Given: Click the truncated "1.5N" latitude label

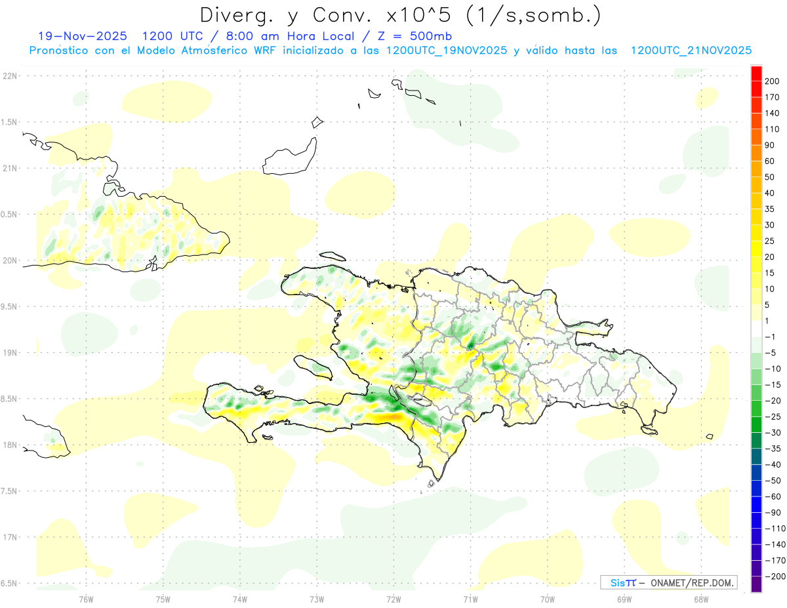Looking at the screenshot, I should pos(9,122).
